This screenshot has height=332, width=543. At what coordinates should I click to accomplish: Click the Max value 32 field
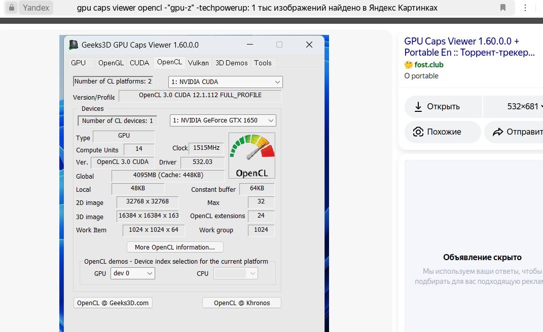click(261, 201)
